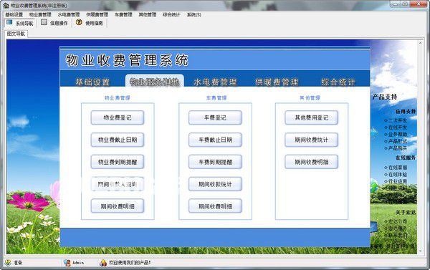The width and height of the screenshot is (430, 270).
Task: Click the 车费登记 button
Action: (215, 117)
